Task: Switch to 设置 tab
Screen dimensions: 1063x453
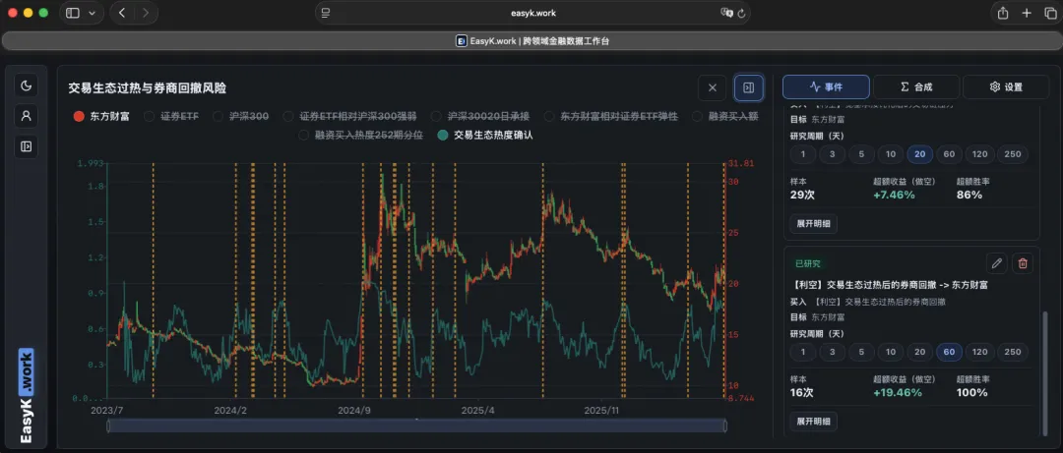Action: (x=1006, y=87)
